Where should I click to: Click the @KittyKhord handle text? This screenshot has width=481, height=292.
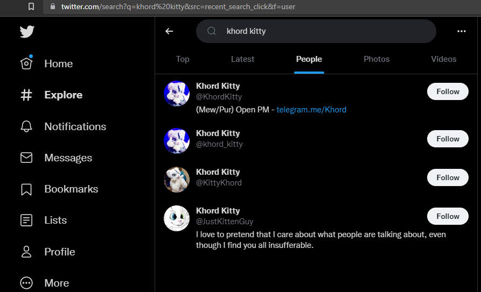pyautogui.click(x=219, y=183)
